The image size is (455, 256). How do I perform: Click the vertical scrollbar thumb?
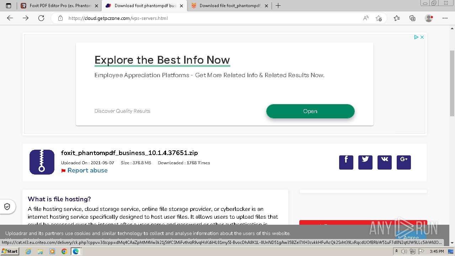tap(452, 83)
